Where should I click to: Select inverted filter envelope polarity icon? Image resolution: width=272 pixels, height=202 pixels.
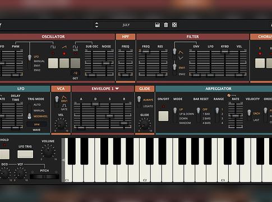pyautogui.click(x=181, y=58)
